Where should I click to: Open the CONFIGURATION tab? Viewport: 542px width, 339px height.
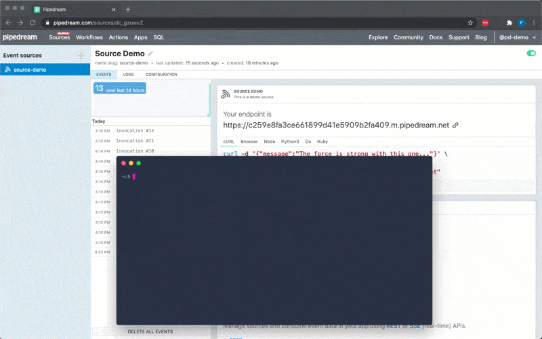coord(161,75)
